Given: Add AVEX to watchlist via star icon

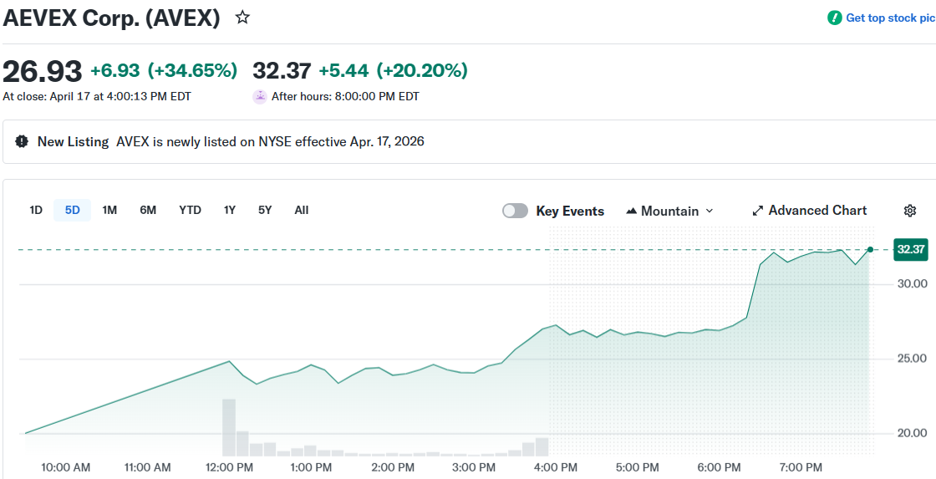Looking at the screenshot, I should pyautogui.click(x=242, y=18).
